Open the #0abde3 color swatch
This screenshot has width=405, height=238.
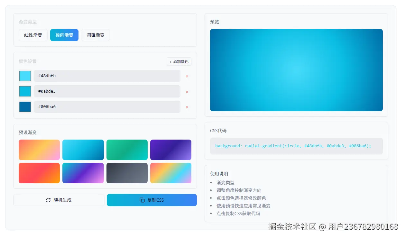click(x=25, y=92)
